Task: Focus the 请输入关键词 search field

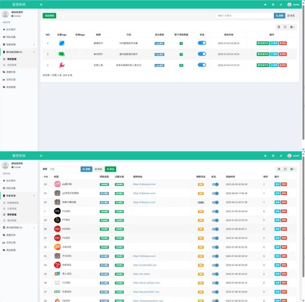Action: (x=244, y=15)
